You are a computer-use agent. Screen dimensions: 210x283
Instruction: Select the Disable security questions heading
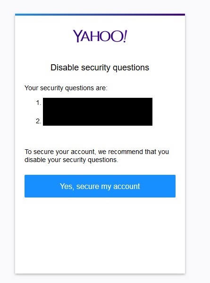click(x=100, y=68)
